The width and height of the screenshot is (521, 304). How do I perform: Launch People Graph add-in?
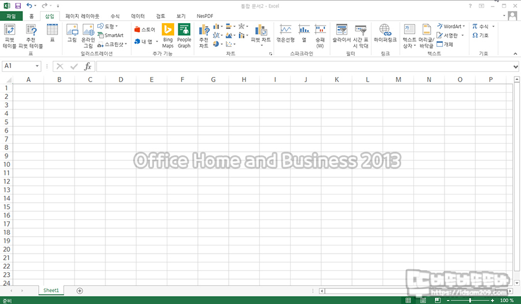pos(184,36)
